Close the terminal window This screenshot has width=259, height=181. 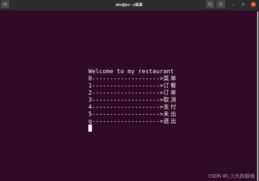253,4
